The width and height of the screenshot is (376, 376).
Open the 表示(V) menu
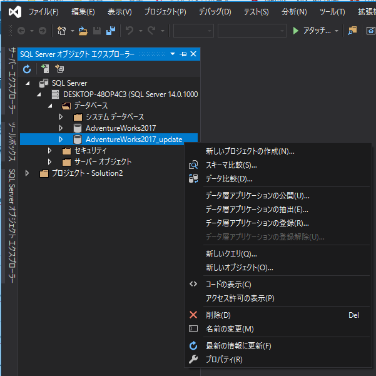119,12
